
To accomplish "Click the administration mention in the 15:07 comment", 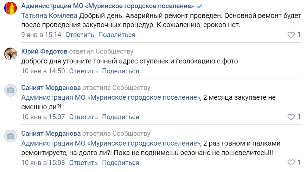I will point(111,98).
